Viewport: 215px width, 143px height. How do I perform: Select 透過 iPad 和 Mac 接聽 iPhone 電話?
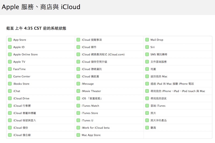(x=172, y=84)
